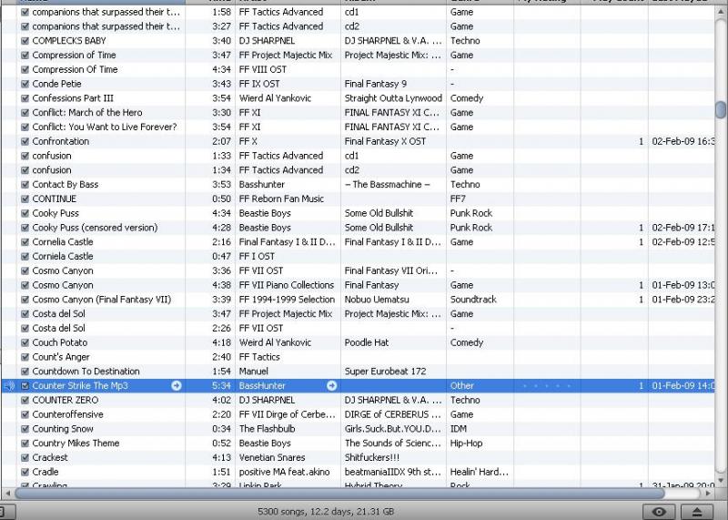Uncheck the Corniela Castle checkbox
Viewport: 728px width, 520px height.
pyautogui.click(x=25, y=257)
